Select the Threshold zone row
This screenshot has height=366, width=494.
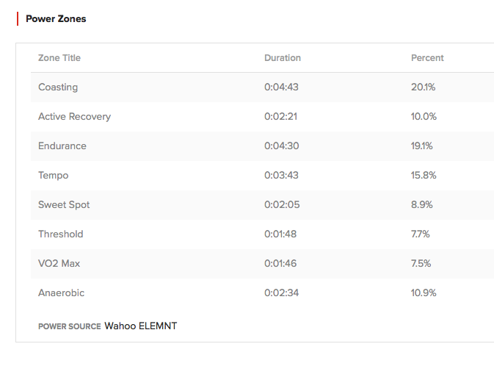tap(263, 234)
